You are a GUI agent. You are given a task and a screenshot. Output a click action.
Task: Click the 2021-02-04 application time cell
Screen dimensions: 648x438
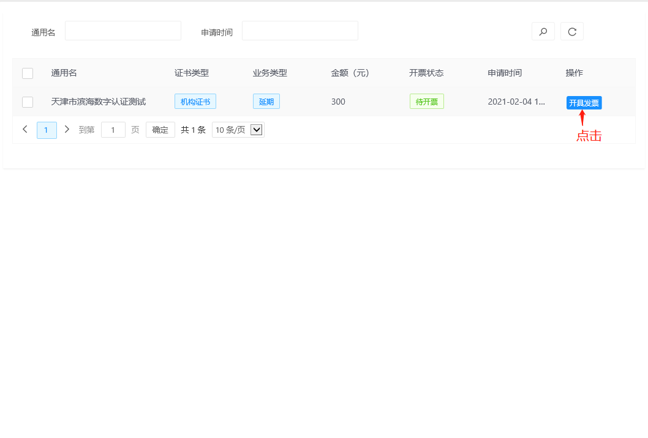coord(516,102)
